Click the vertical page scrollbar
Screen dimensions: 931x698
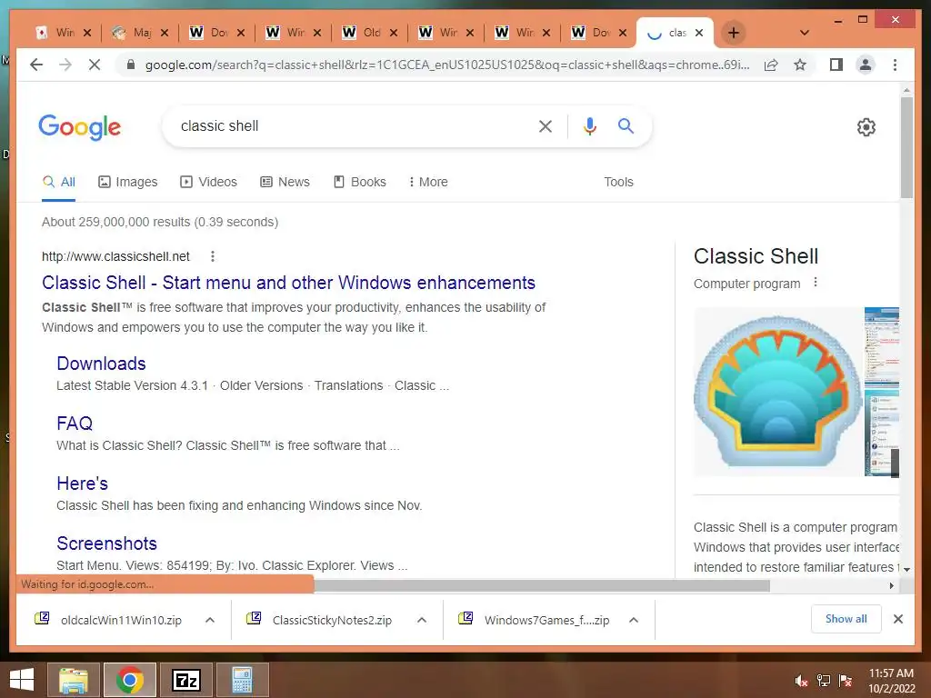point(906,148)
